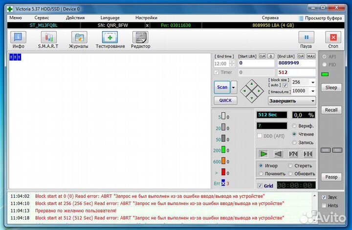Viewport: 352px width, 230px height.
Task: Select the Обновить refresh action
Action: pyautogui.click(x=290, y=173)
